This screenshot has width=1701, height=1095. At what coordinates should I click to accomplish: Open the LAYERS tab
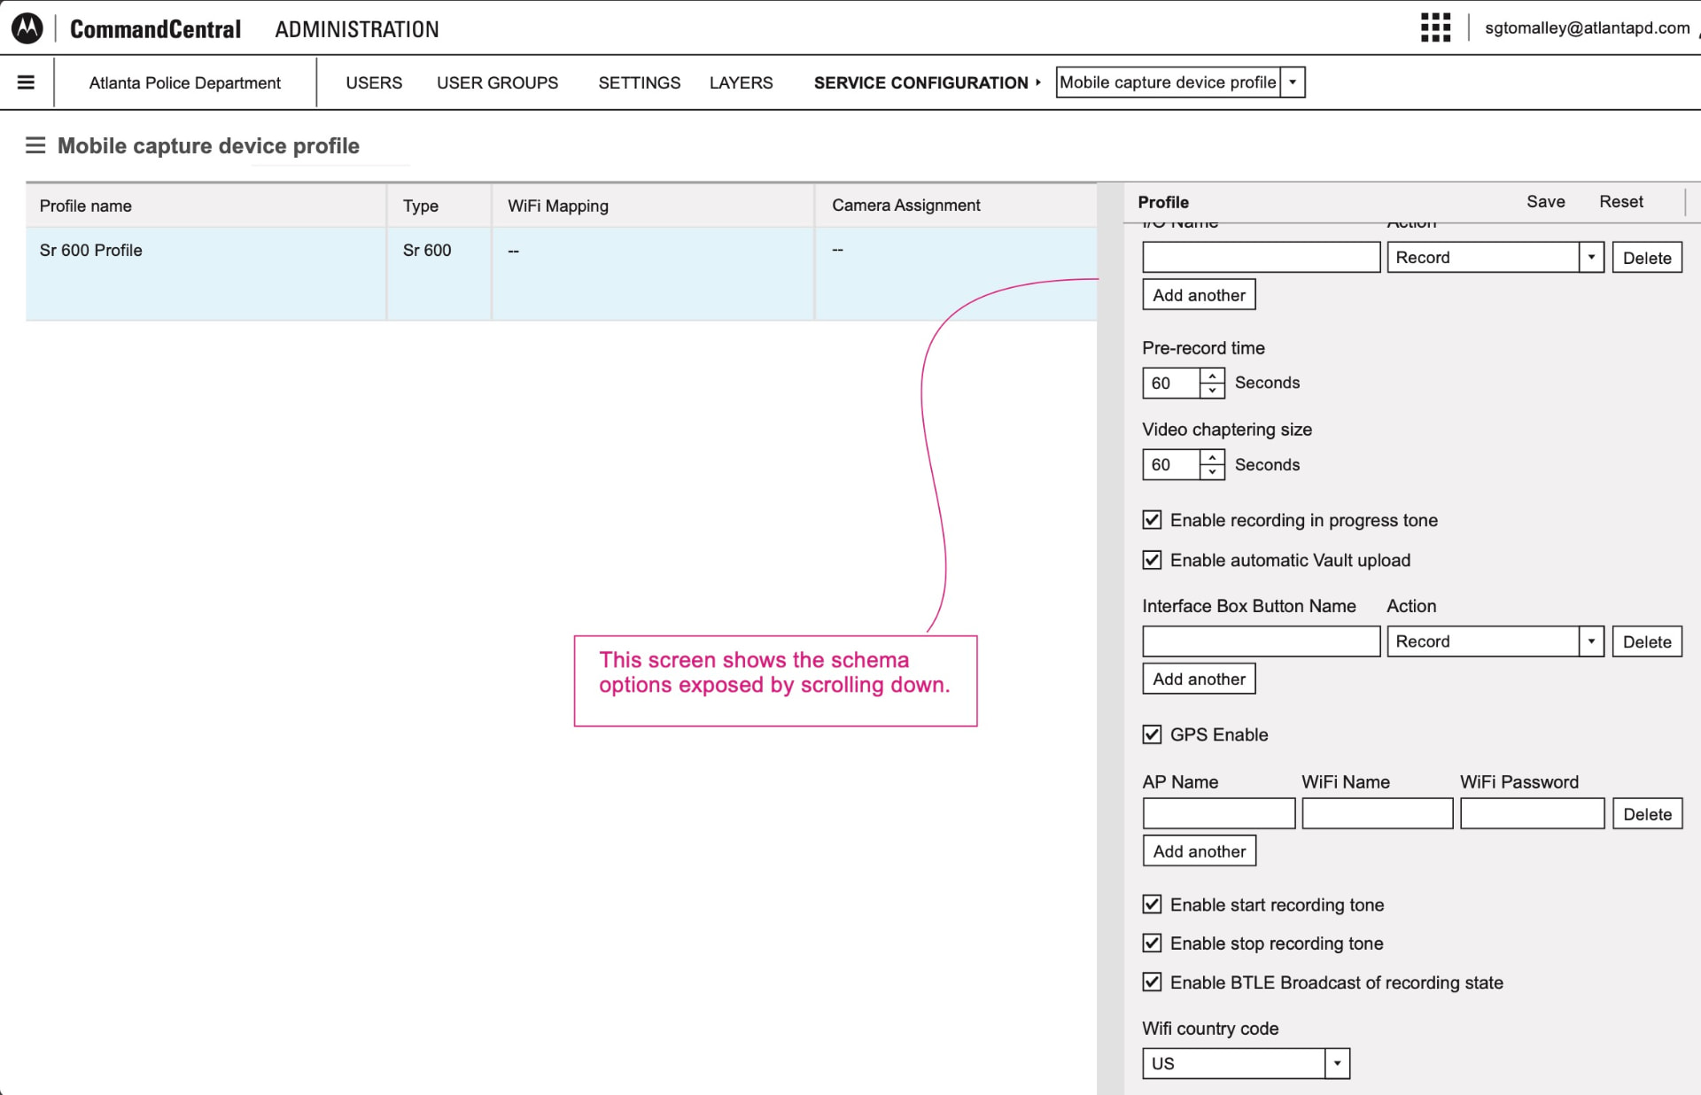pos(741,82)
